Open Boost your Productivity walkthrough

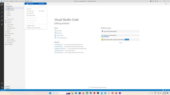point(120,35)
